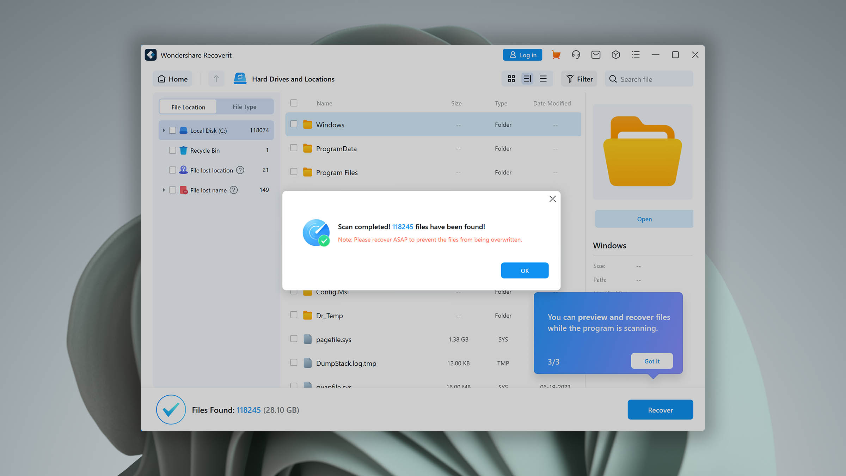Open help for File lost location
The width and height of the screenshot is (846, 476).
(240, 170)
